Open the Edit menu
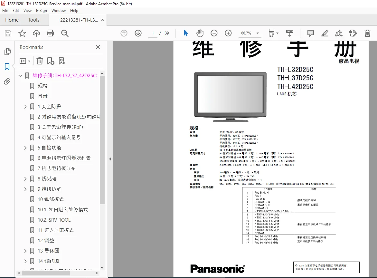377x278 pixels. point(16,11)
